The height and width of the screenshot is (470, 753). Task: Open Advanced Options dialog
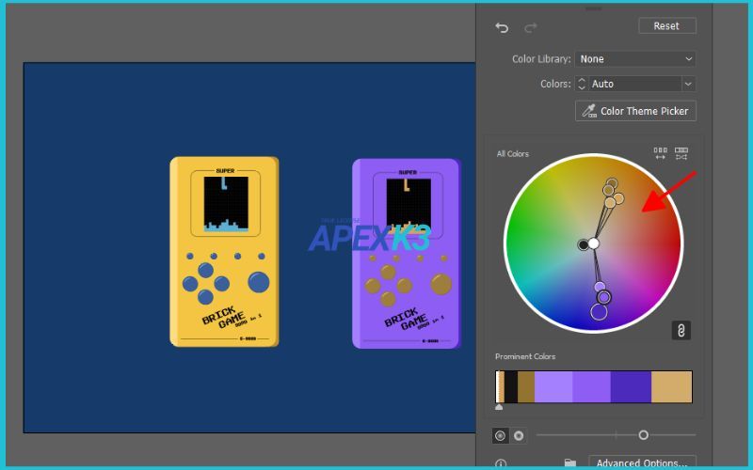(x=642, y=463)
